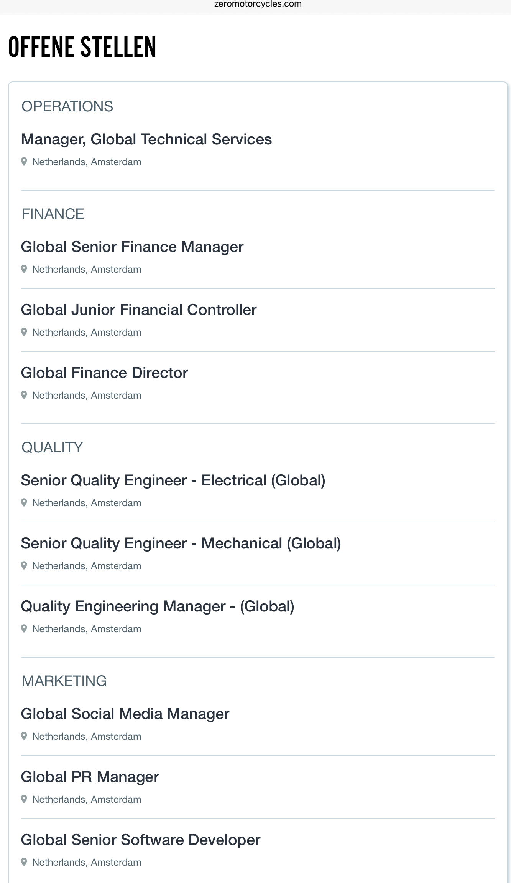511x883 pixels.
Task: Open Global Senior Software Developer listing
Action: 140,840
